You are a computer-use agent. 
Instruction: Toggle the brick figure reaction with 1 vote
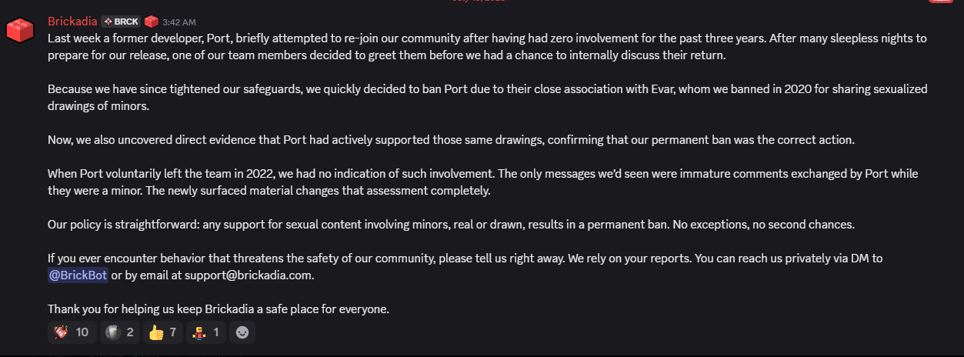tap(206, 332)
